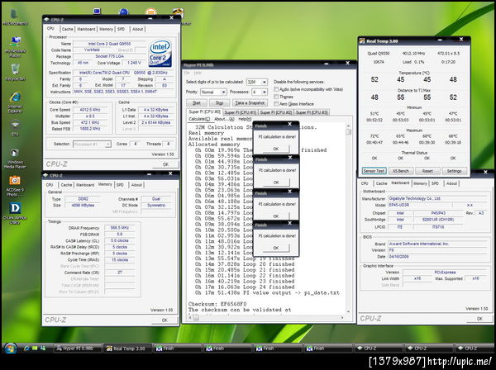The image size is (496, 370).
Task: Click the Stop button in Hyper PI
Action: coord(219,103)
